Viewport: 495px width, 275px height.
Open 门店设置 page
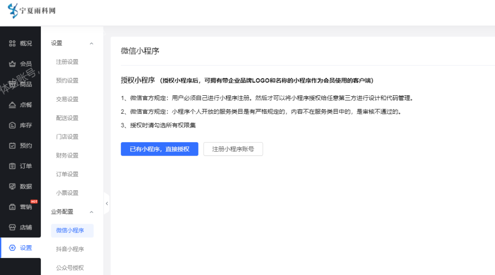(67, 137)
